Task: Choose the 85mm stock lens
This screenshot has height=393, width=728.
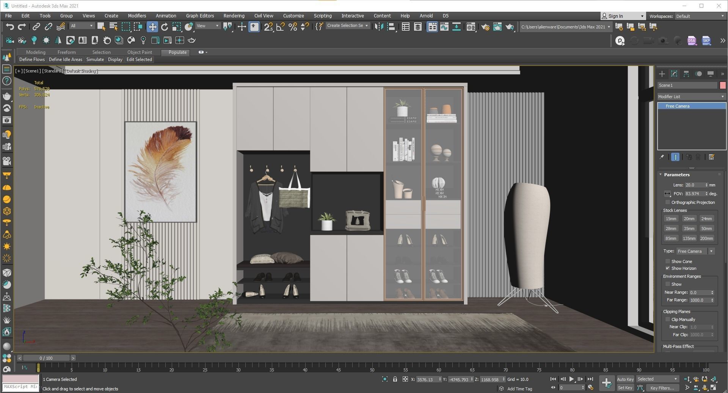Action: (x=671, y=238)
